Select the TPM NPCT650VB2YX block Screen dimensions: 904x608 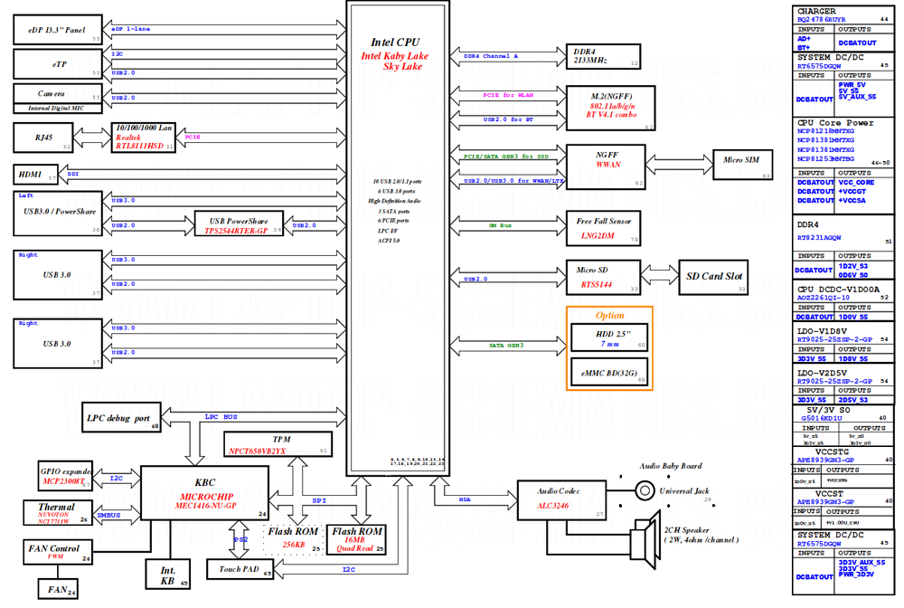point(278,444)
